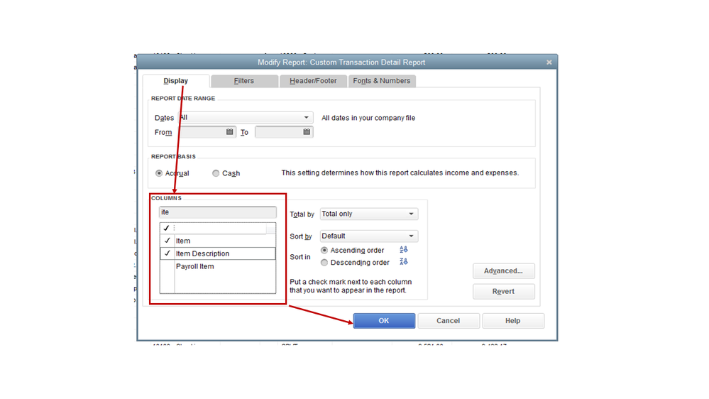709x399 pixels.
Task: Select the 'Item Description' list row text
Action: 202,253
